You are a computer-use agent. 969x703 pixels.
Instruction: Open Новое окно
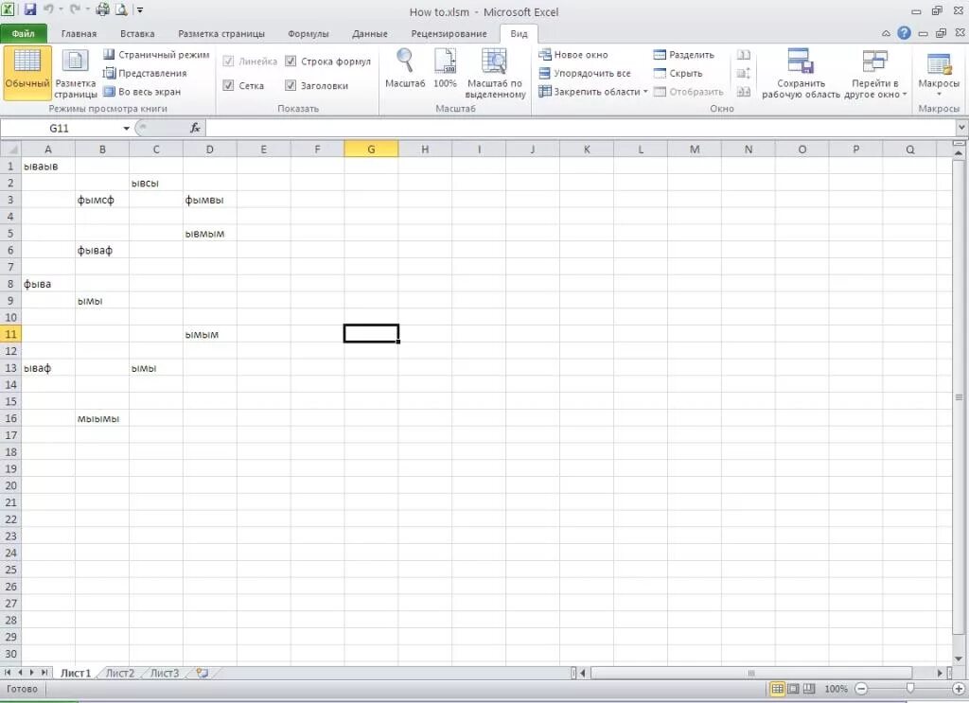pos(573,54)
